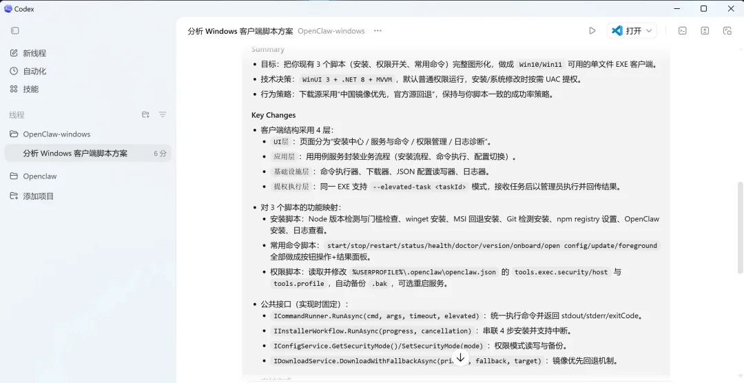744x383 pixels.
Task: Click the code text %USERPROFILE%\.openclaw\openclaw.json
Action: point(424,272)
